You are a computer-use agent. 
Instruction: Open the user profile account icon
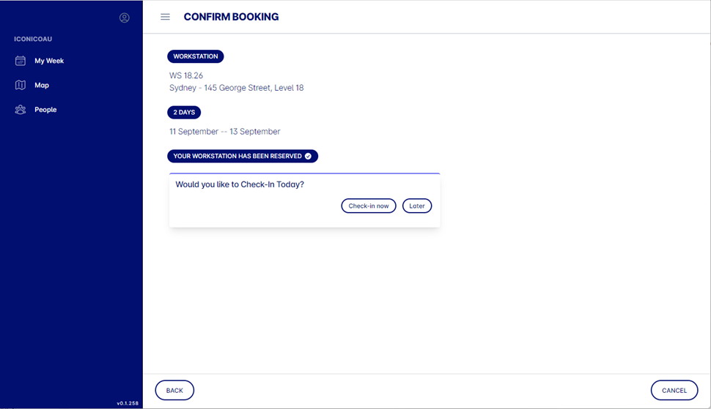[x=125, y=18]
